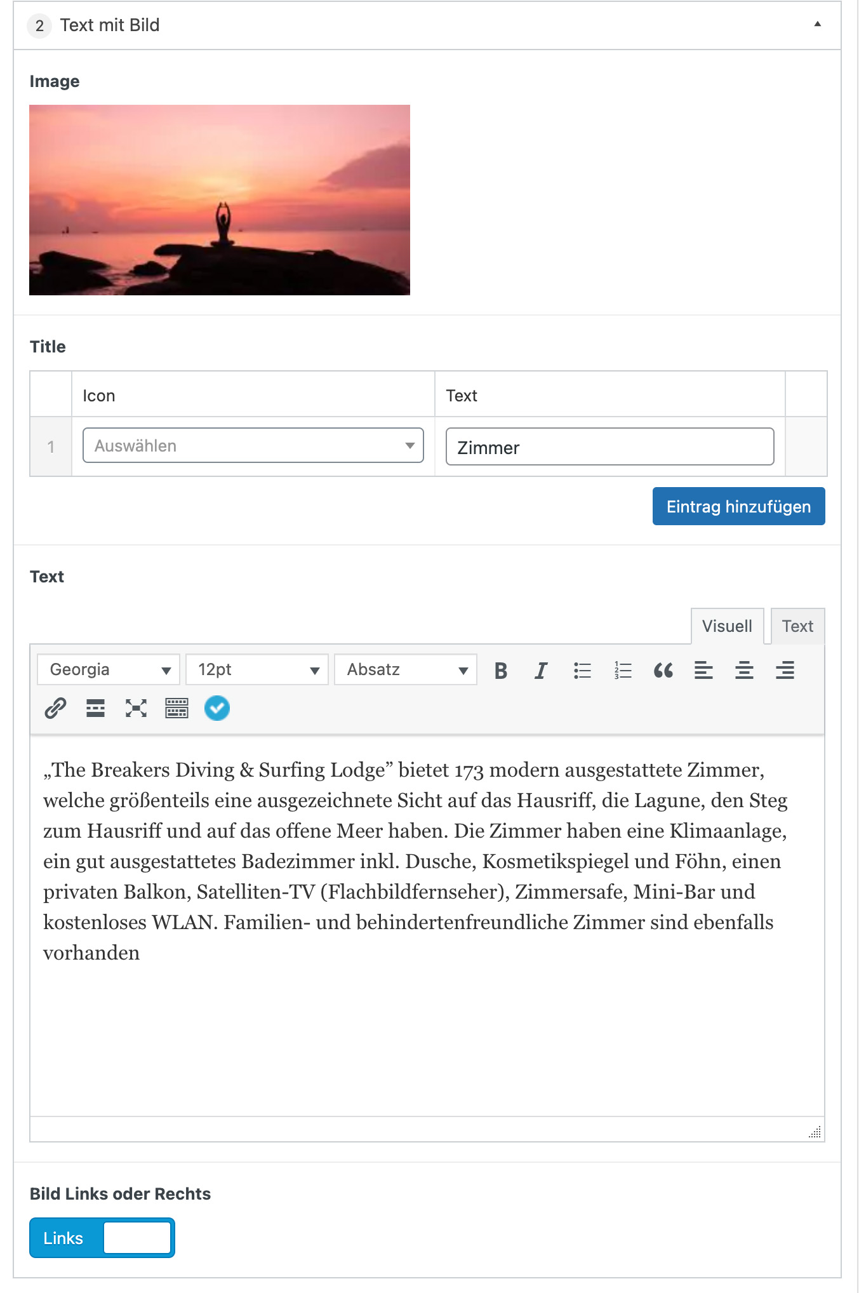The height and width of the screenshot is (1293, 859).
Task: Align text left
Action: coord(703,671)
